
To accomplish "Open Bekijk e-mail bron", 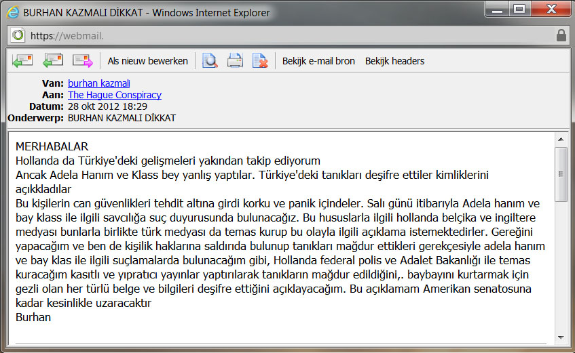I will 318,61.
